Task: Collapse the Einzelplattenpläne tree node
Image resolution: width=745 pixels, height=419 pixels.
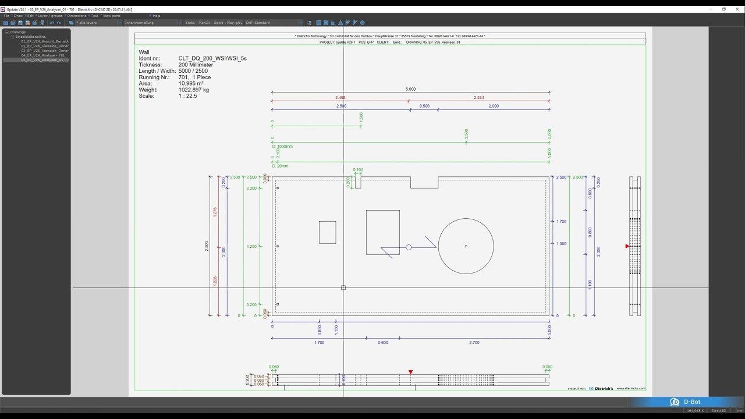Action: 12,37
